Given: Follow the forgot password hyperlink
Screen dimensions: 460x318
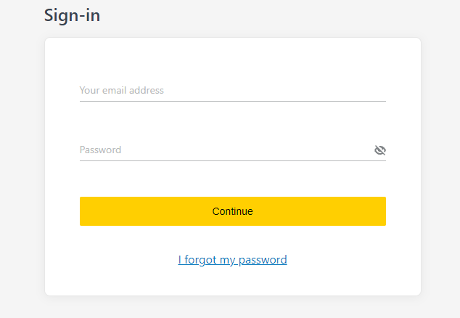Looking at the screenshot, I should 232,259.
